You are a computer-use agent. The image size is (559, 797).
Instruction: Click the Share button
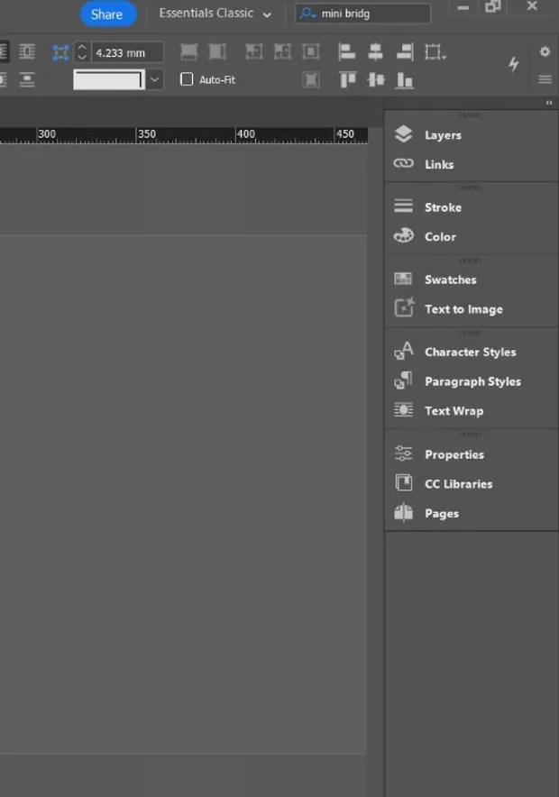tap(107, 14)
